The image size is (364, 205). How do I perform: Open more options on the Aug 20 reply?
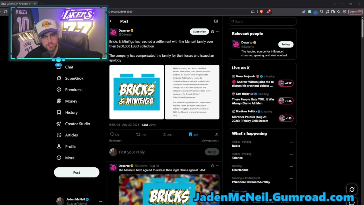[218, 166]
